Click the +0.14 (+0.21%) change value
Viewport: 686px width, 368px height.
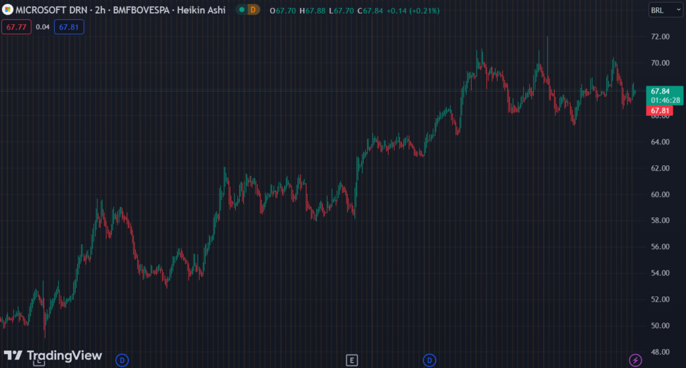click(413, 11)
